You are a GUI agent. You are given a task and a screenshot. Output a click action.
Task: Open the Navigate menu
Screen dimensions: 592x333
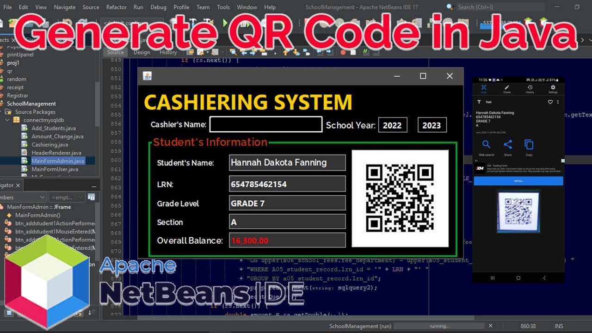click(x=65, y=7)
